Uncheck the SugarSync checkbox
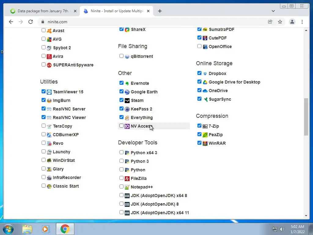Image resolution: width=313 pixels, height=235 pixels. [x=199, y=99]
